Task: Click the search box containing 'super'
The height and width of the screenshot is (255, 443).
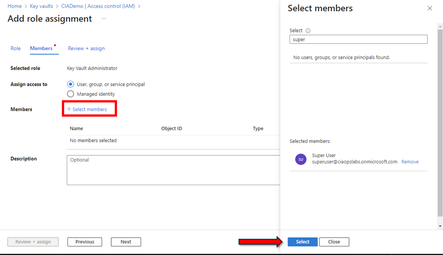Action: pyautogui.click(x=358, y=39)
